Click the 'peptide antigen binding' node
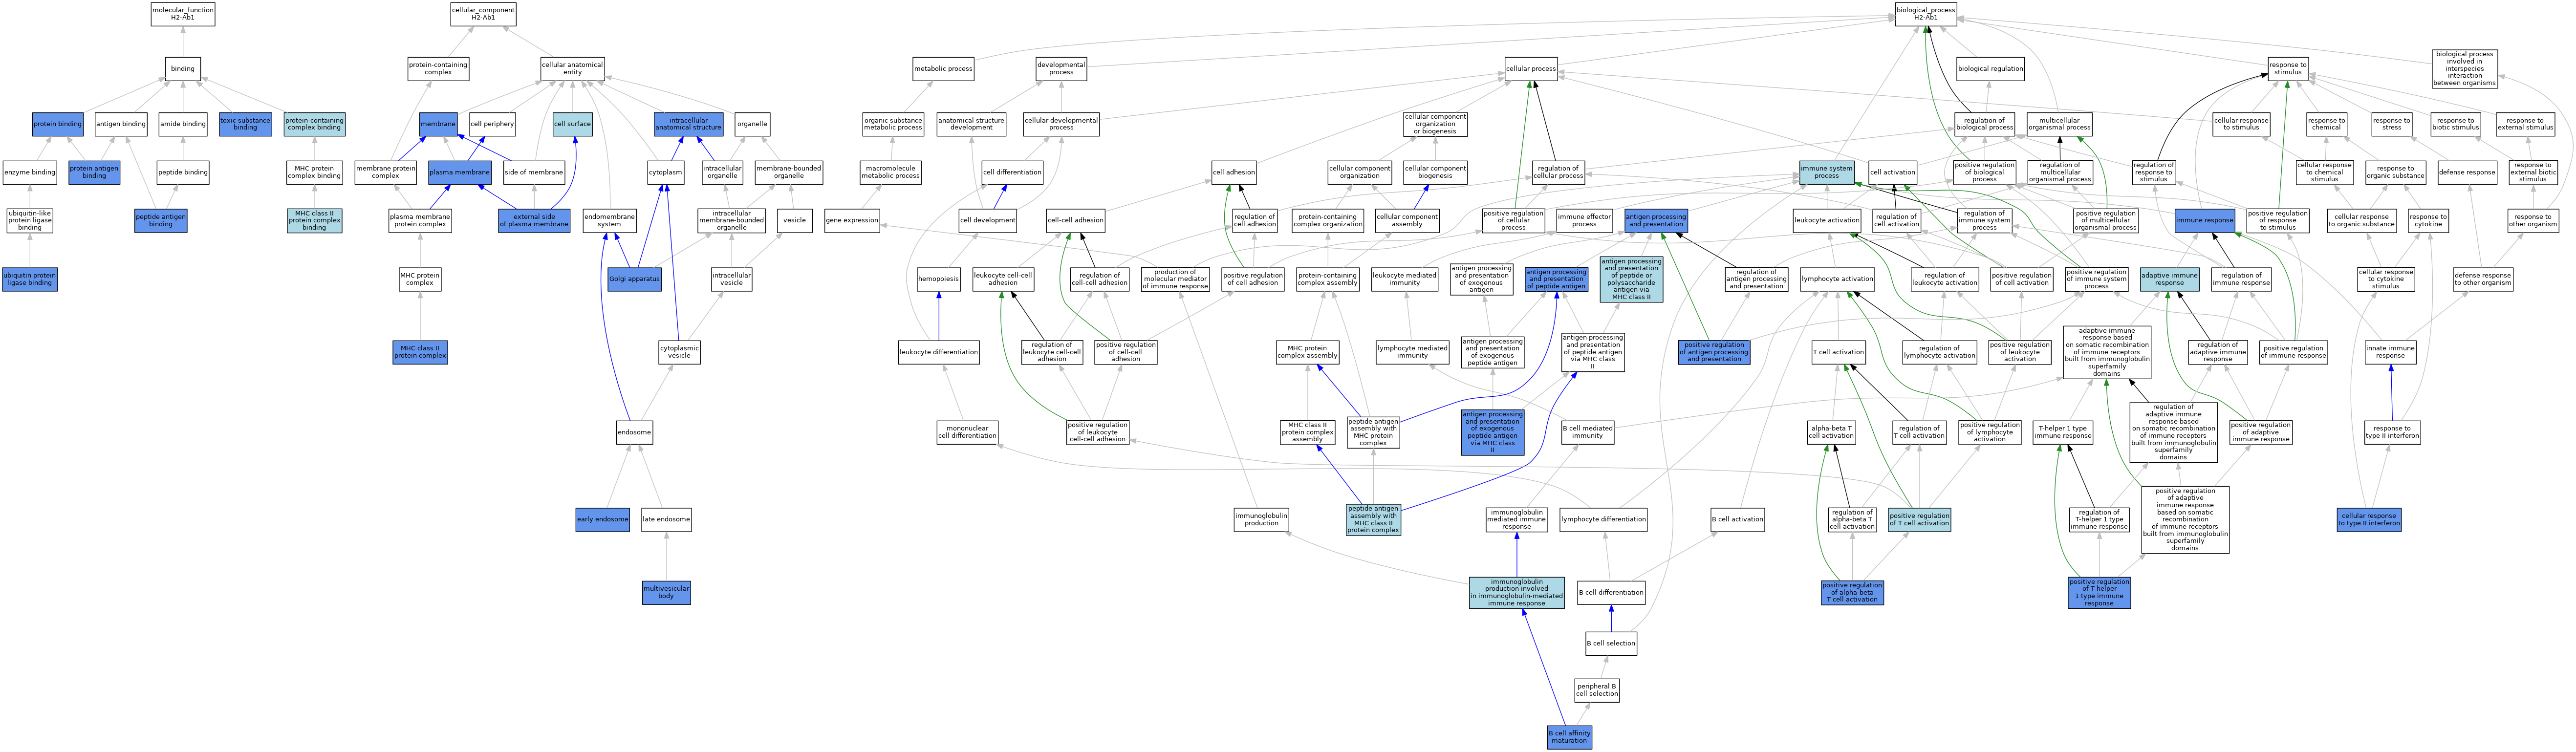Viewport: 2576px width, 752px height. (x=161, y=220)
